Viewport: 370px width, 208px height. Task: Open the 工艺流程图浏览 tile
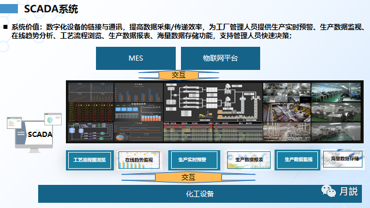90,160
